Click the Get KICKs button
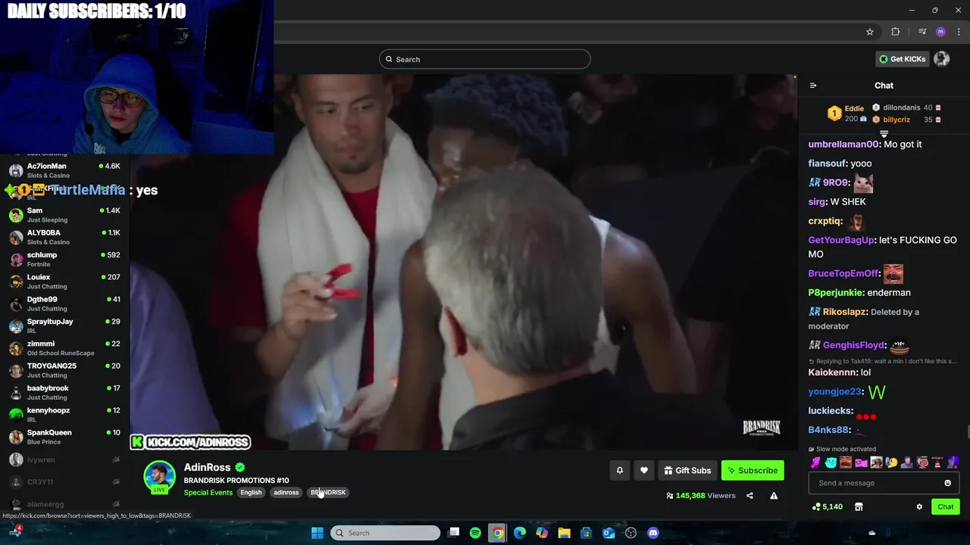The image size is (970, 545). (903, 59)
